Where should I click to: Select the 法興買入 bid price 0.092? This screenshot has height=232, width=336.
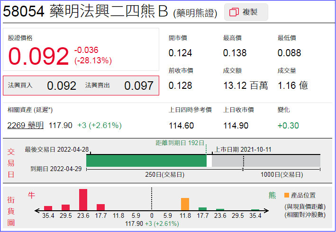pyautogui.click(x=62, y=86)
